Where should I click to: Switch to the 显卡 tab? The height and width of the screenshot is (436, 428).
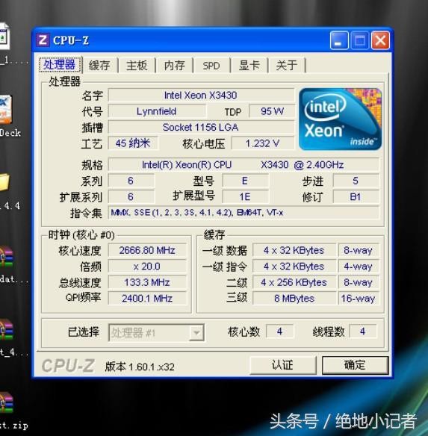tap(249, 66)
